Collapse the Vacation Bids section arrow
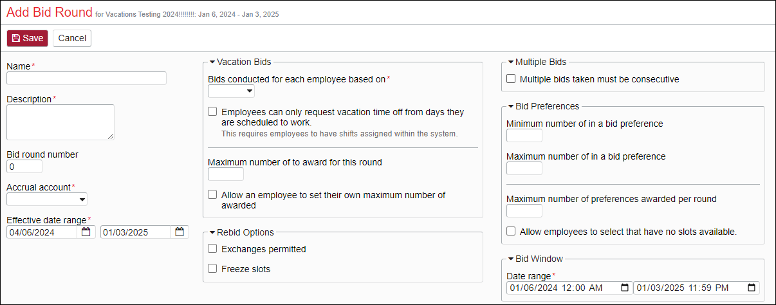Image resolution: width=776 pixels, height=305 pixels. pyautogui.click(x=212, y=62)
